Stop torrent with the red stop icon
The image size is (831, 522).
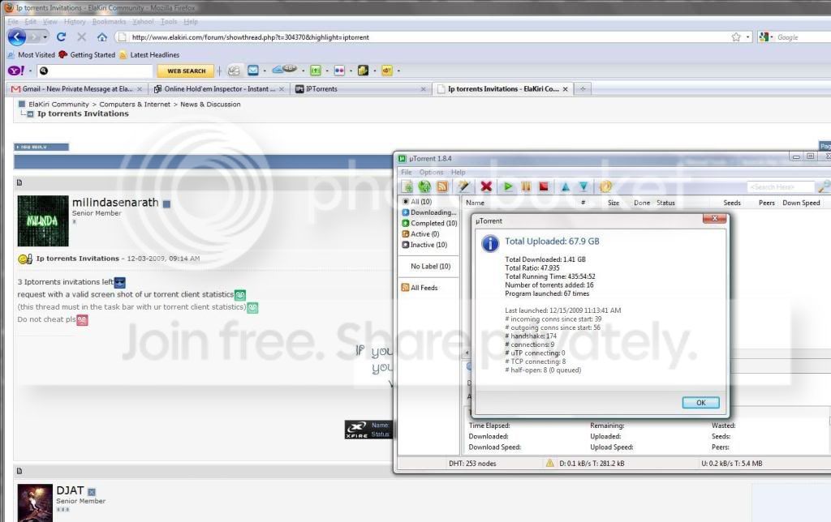click(543, 186)
